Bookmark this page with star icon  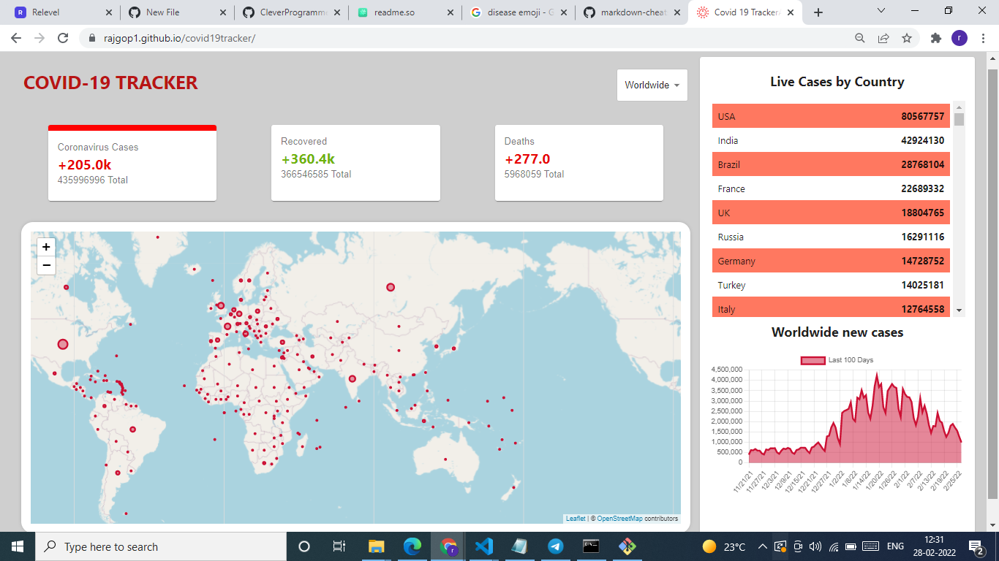[x=907, y=38]
